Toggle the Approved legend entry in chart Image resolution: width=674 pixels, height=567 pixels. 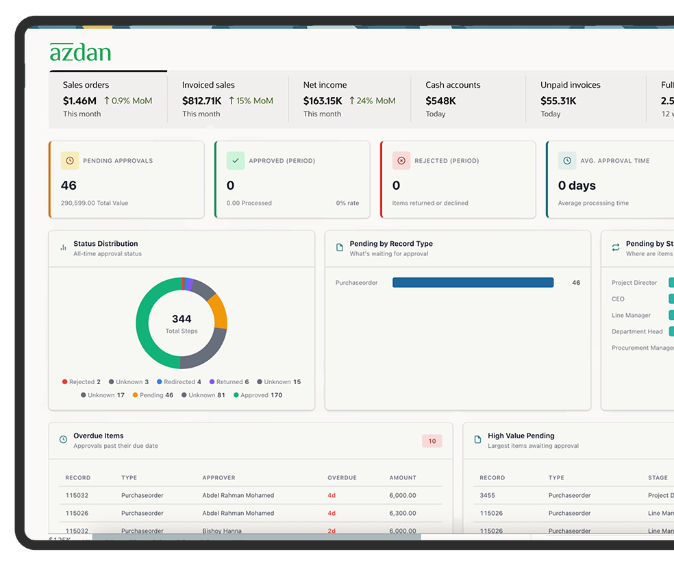click(x=258, y=395)
